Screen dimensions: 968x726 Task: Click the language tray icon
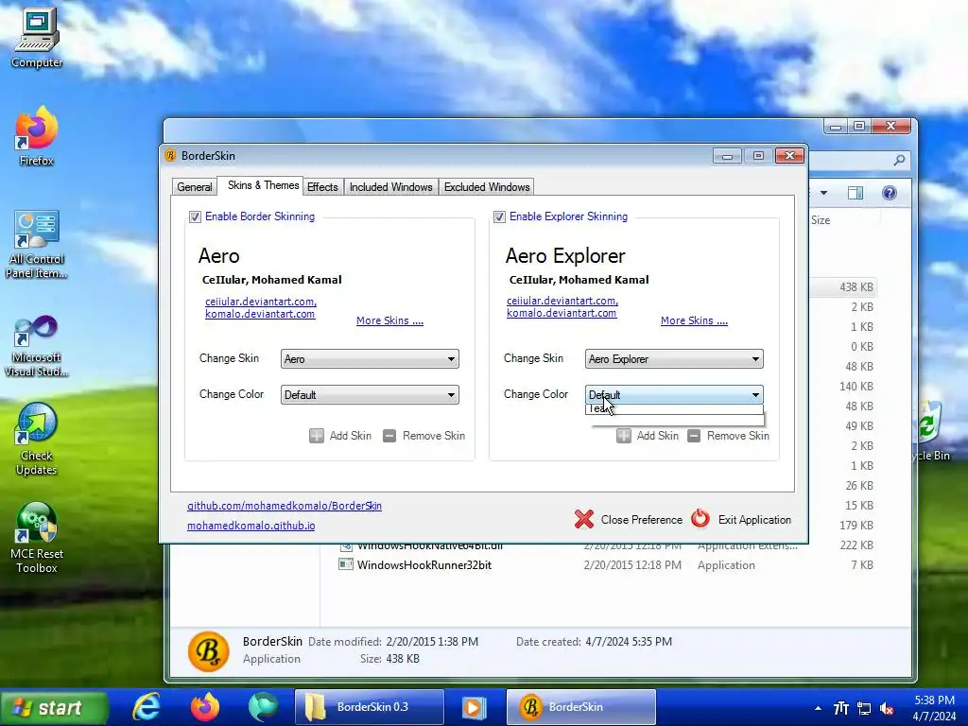point(840,708)
